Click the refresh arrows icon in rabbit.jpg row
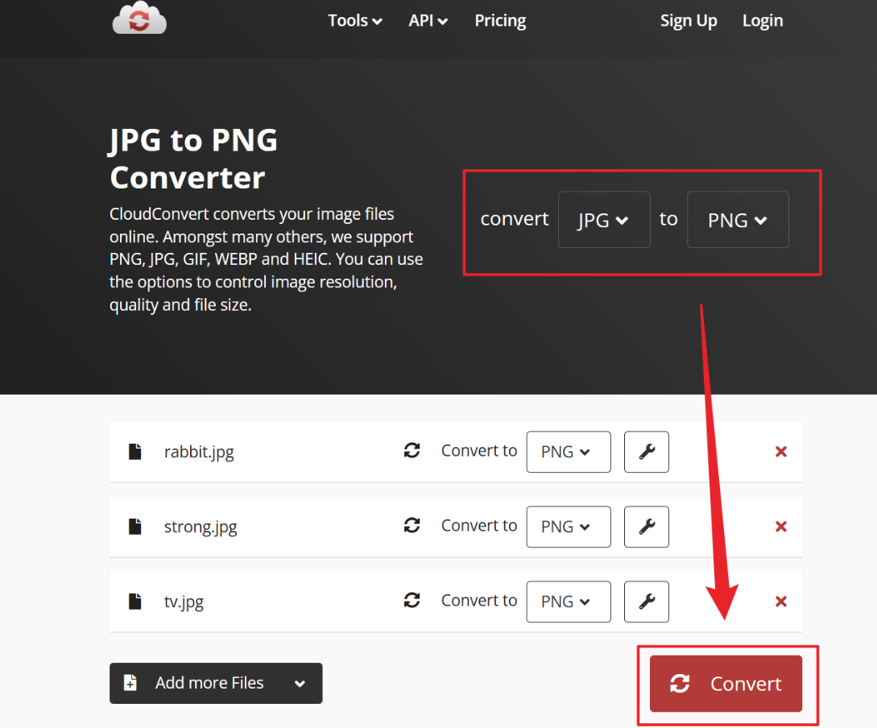The width and height of the screenshot is (877, 728). [x=412, y=450]
